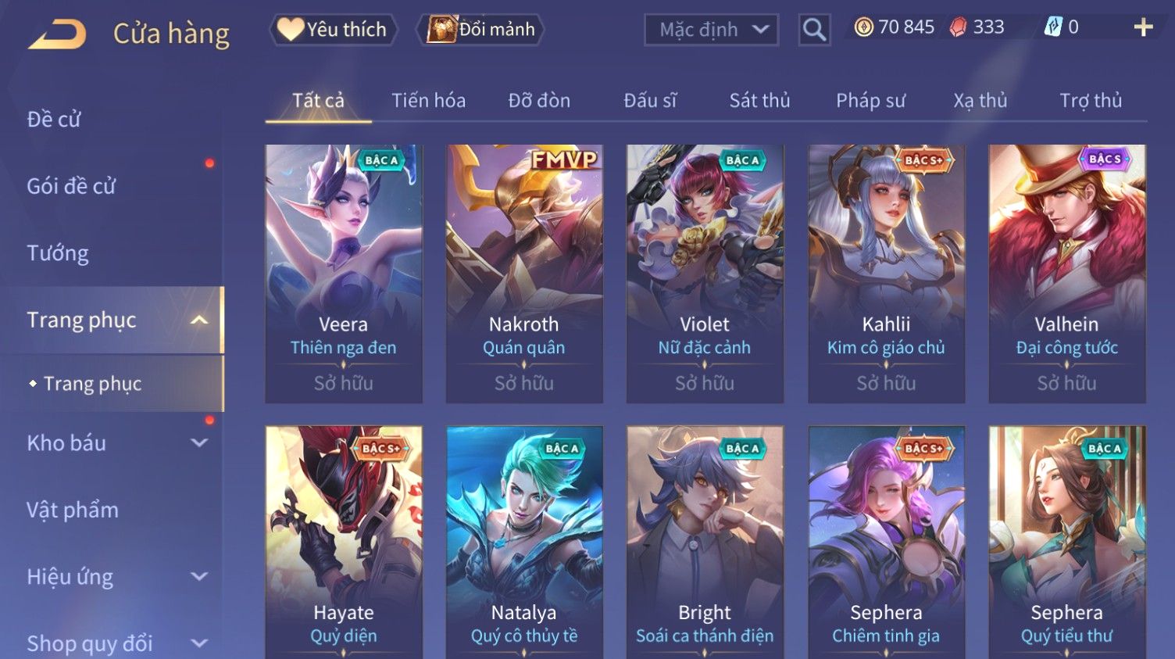
Task: Go to Gói đề cử menu
Action: (x=71, y=186)
